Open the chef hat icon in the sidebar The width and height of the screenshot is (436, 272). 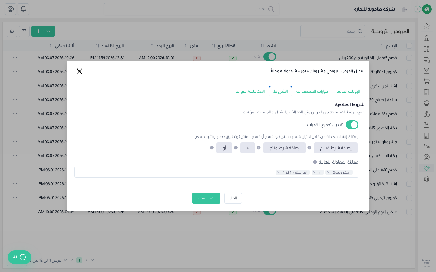tap(427, 103)
